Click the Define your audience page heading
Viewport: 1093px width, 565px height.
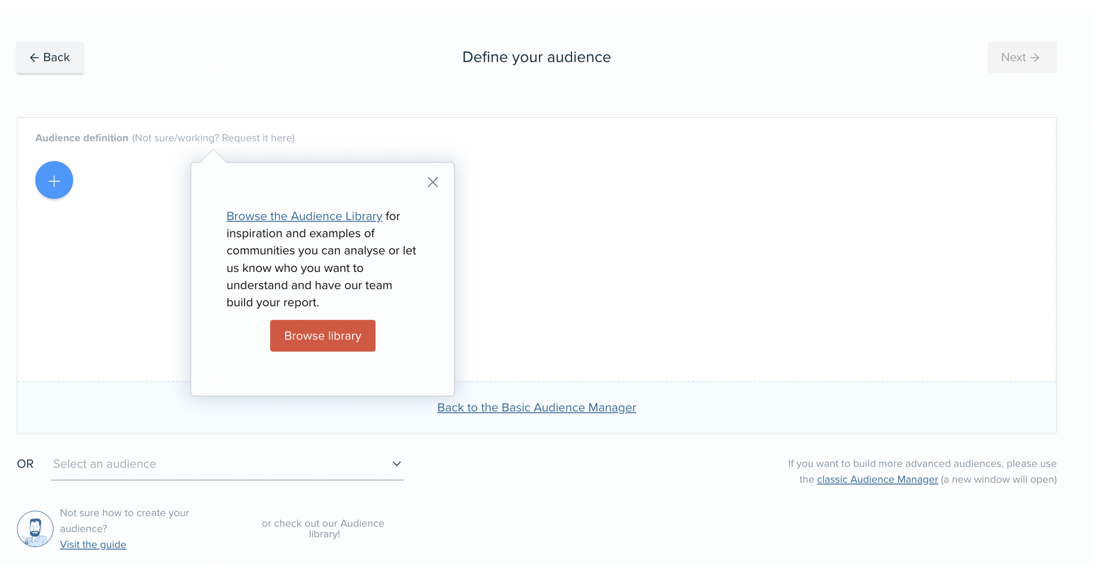[536, 57]
